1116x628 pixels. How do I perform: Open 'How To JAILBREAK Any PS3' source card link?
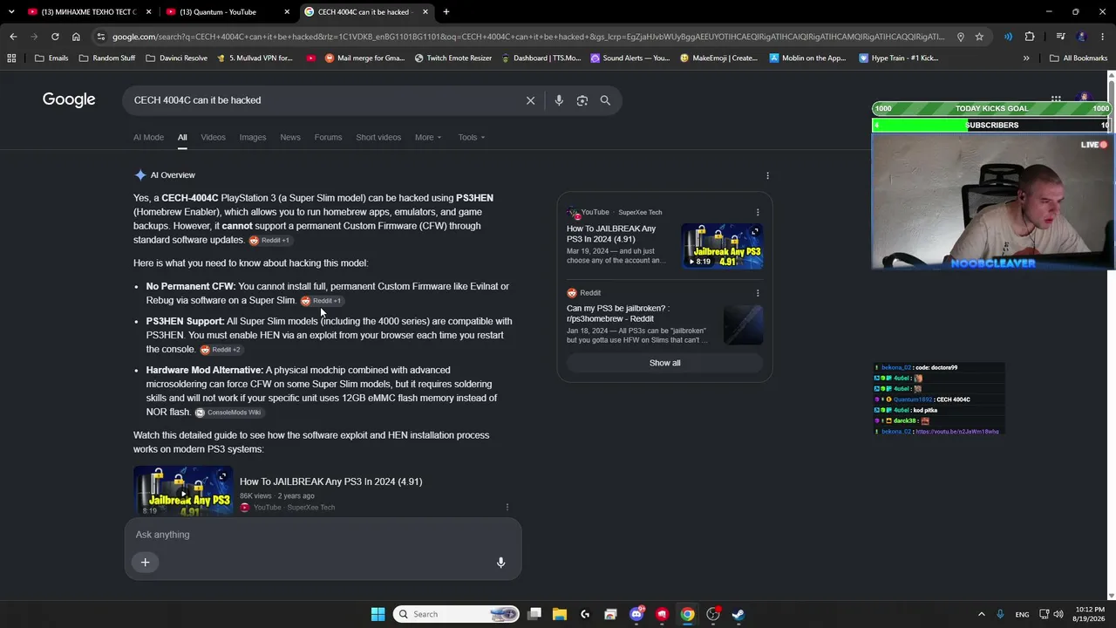pos(611,234)
